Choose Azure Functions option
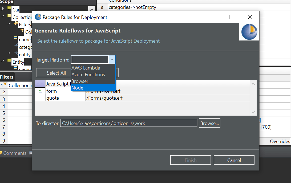The height and width of the screenshot is (183, 291). 88,75
